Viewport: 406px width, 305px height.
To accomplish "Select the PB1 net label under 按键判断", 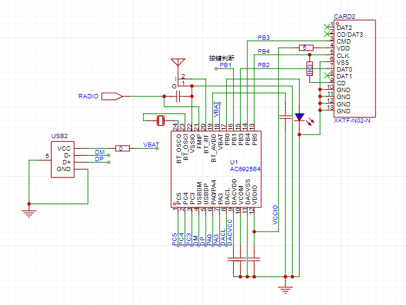I will click(225, 65).
